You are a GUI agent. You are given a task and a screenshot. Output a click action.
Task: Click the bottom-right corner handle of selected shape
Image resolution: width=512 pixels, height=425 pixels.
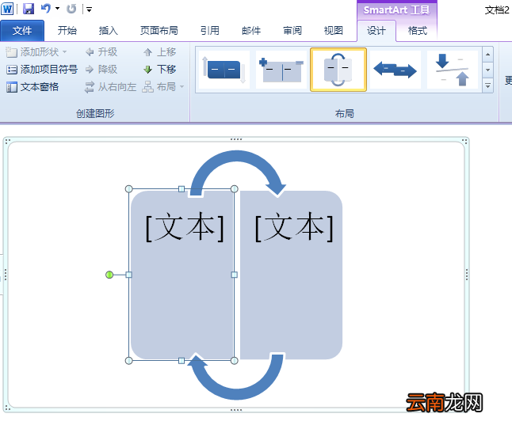point(234,360)
